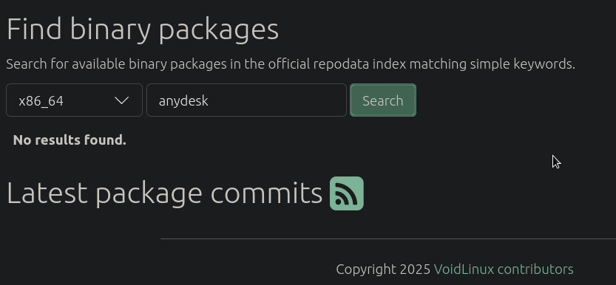Click the Find binary packages heading

pos(143,29)
